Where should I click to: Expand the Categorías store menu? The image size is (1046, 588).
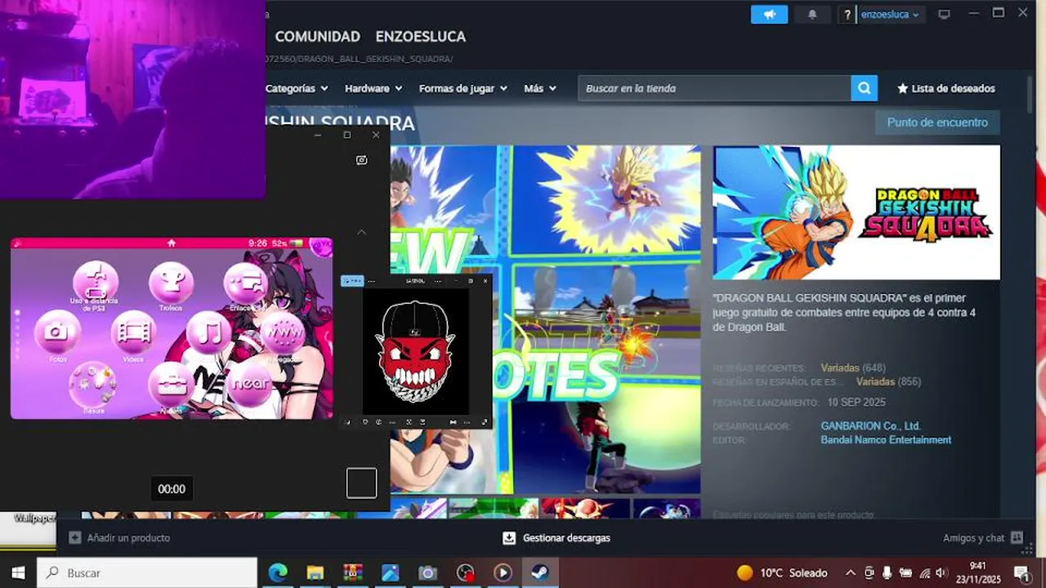click(x=297, y=88)
